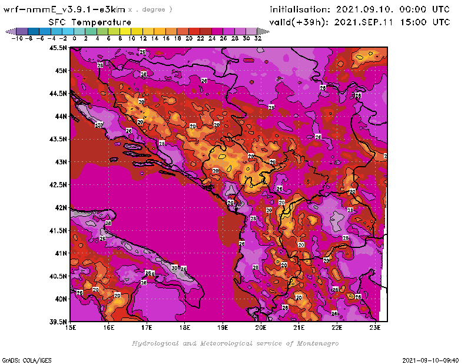
Task: Click 'Hydrological and Meteorological service of Montenegro' caption
Action: (x=235, y=343)
